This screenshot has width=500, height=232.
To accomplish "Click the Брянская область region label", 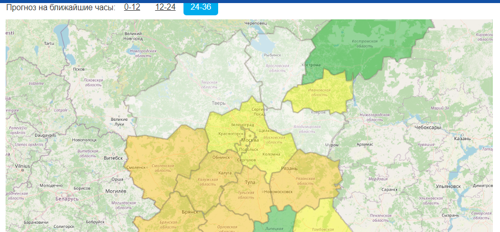I will [x=167, y=225].
